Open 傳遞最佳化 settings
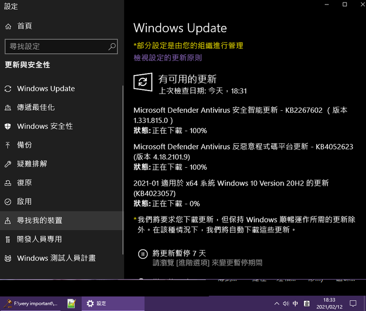366x311 pixels. click(36, 108)
